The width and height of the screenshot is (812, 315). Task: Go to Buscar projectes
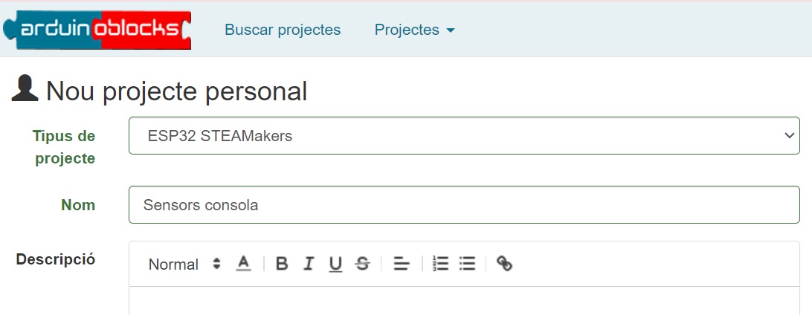283,30
